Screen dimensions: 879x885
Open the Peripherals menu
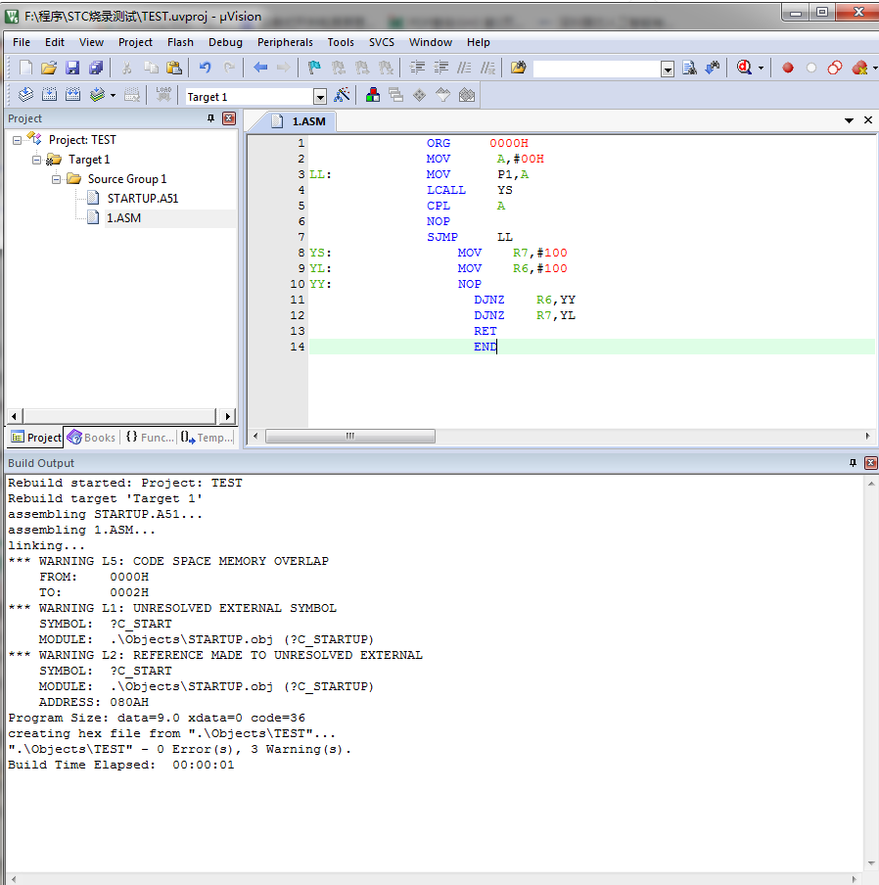285,42
